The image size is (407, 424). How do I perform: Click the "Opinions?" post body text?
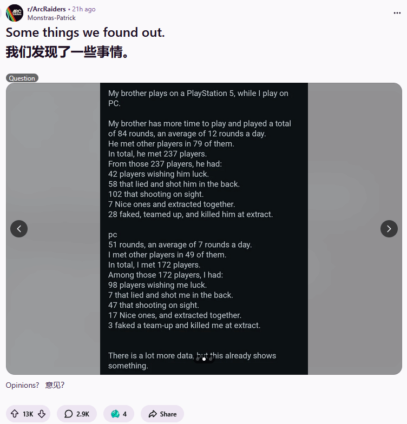click(x=22, y=385)
